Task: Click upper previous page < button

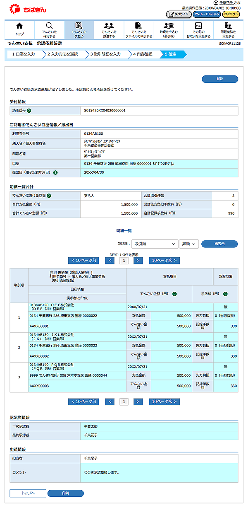Action: click(110, 261)
